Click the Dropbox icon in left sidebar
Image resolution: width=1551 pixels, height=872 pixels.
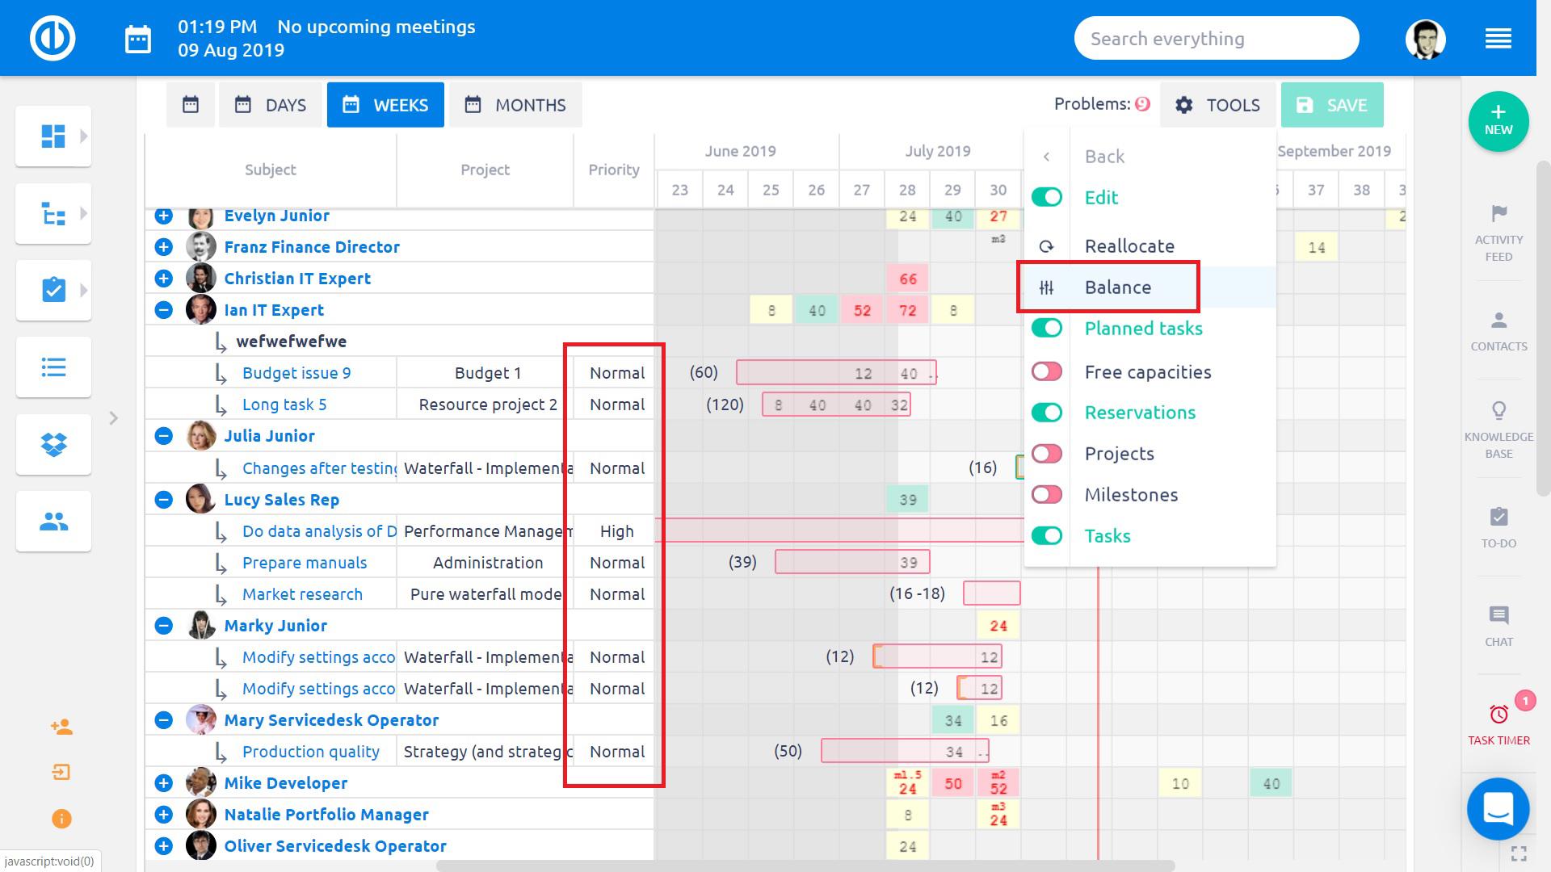click(53, 444)
